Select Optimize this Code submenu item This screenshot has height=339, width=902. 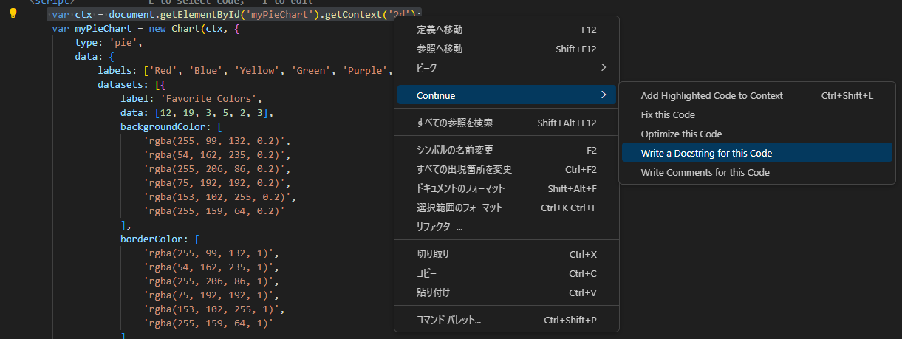(757, 134)
